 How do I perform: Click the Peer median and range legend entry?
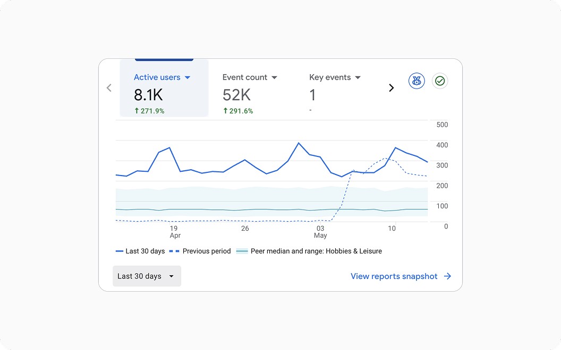coord(309,251)
